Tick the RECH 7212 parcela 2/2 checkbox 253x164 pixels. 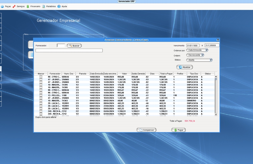(x=41, y=111)
